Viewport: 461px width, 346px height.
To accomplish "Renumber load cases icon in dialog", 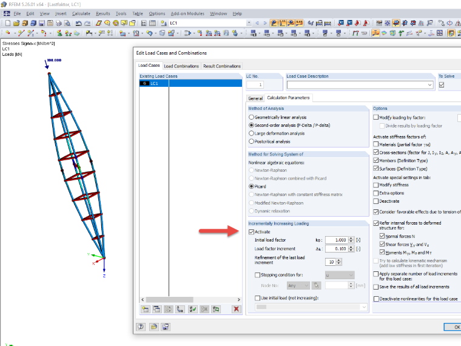I will pos(180,309).
